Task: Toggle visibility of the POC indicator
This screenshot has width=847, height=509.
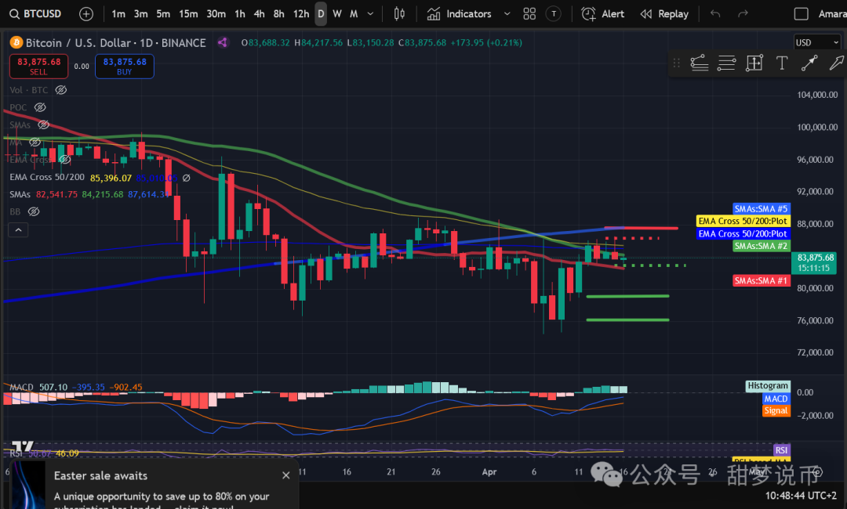Action: click(40, 107)
